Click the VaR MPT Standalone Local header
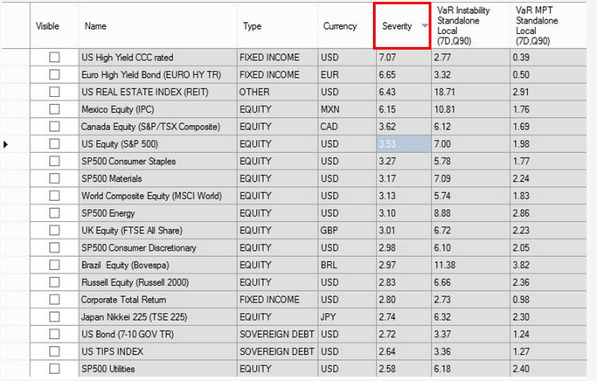This screenshot has height=381, width=597. tap(551, 25)
